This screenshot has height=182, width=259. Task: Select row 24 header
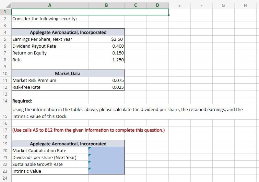coord(5,178)
